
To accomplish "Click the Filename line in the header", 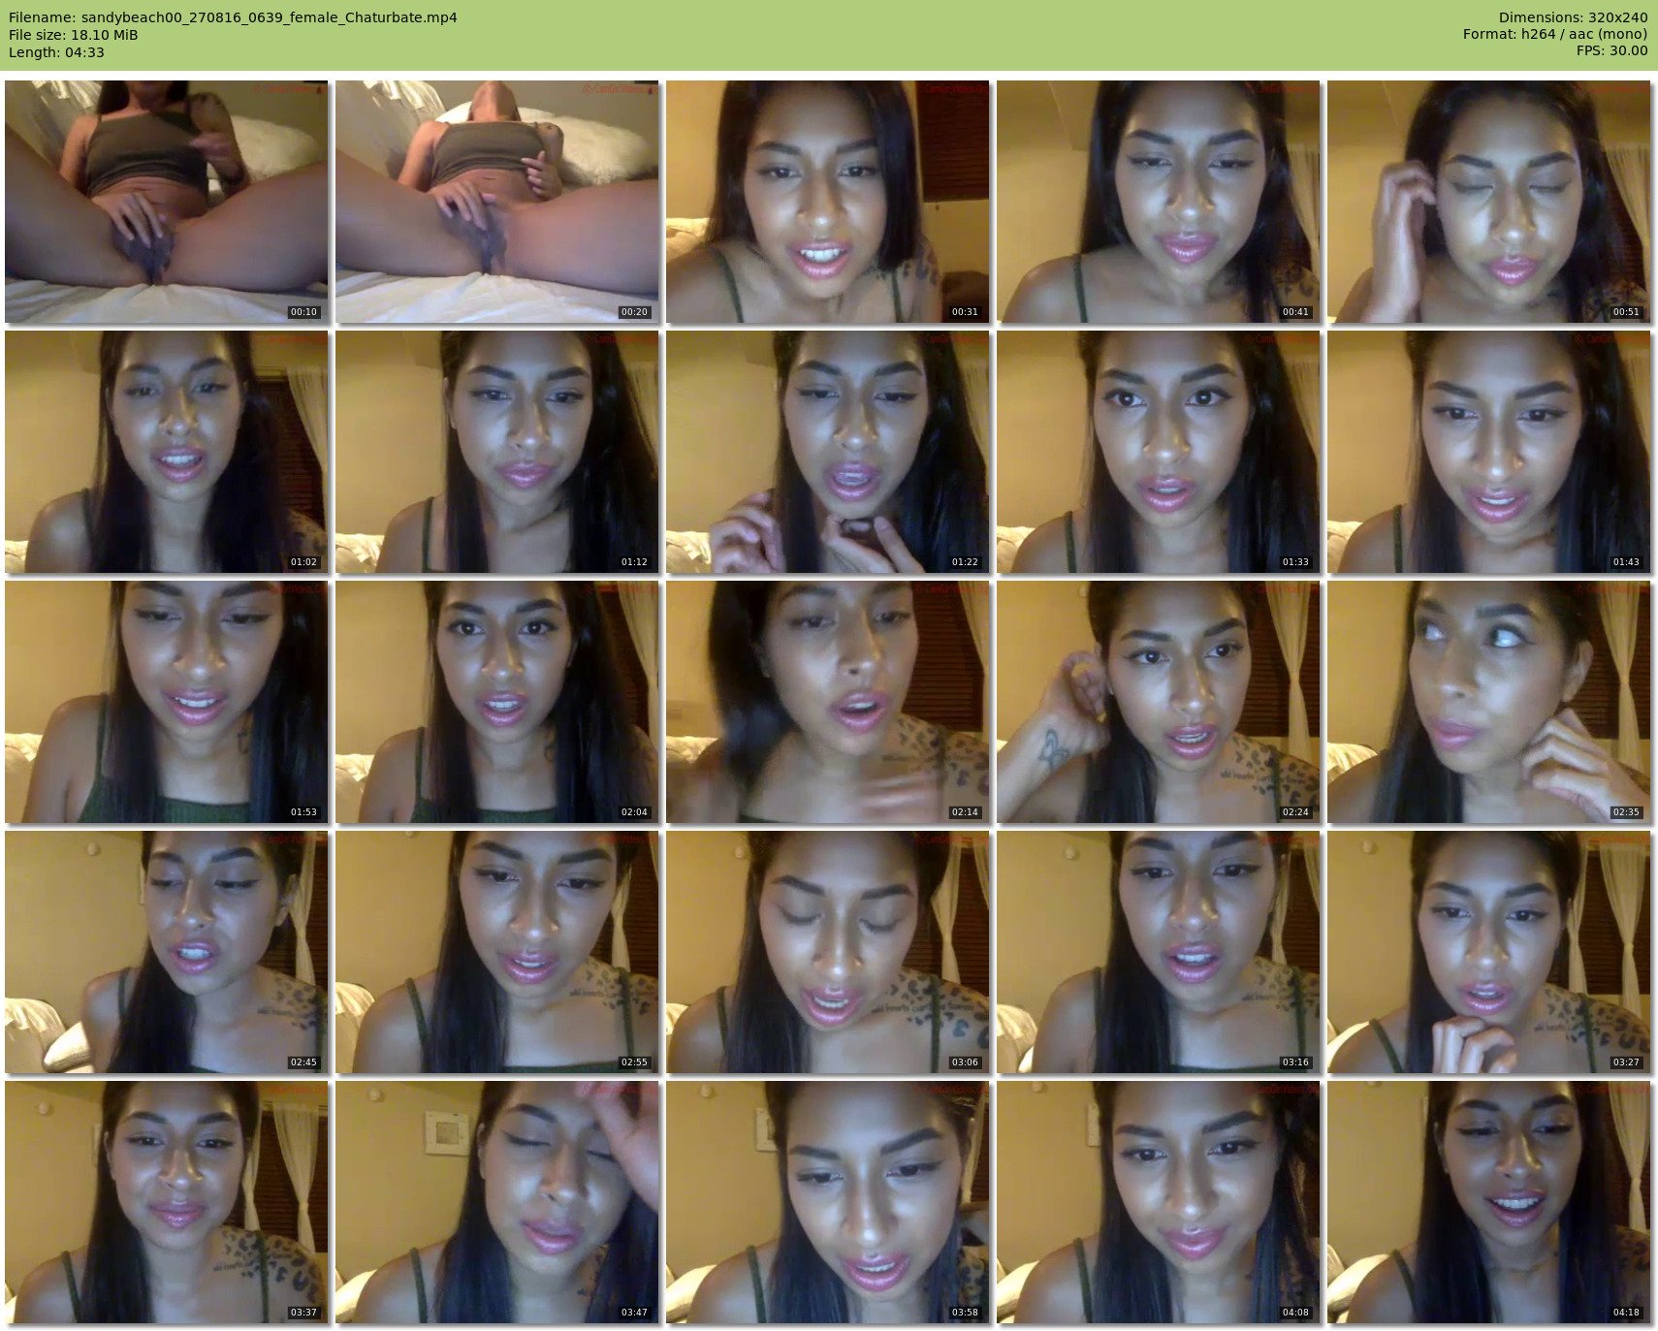I will tap(233, 17).
